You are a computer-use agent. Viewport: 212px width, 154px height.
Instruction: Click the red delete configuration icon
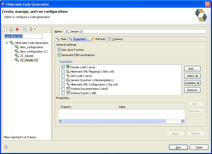[x=17, y=29]
